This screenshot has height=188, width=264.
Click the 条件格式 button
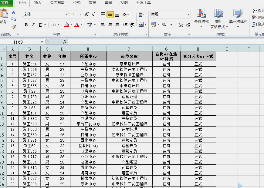[x=201, y=18]
